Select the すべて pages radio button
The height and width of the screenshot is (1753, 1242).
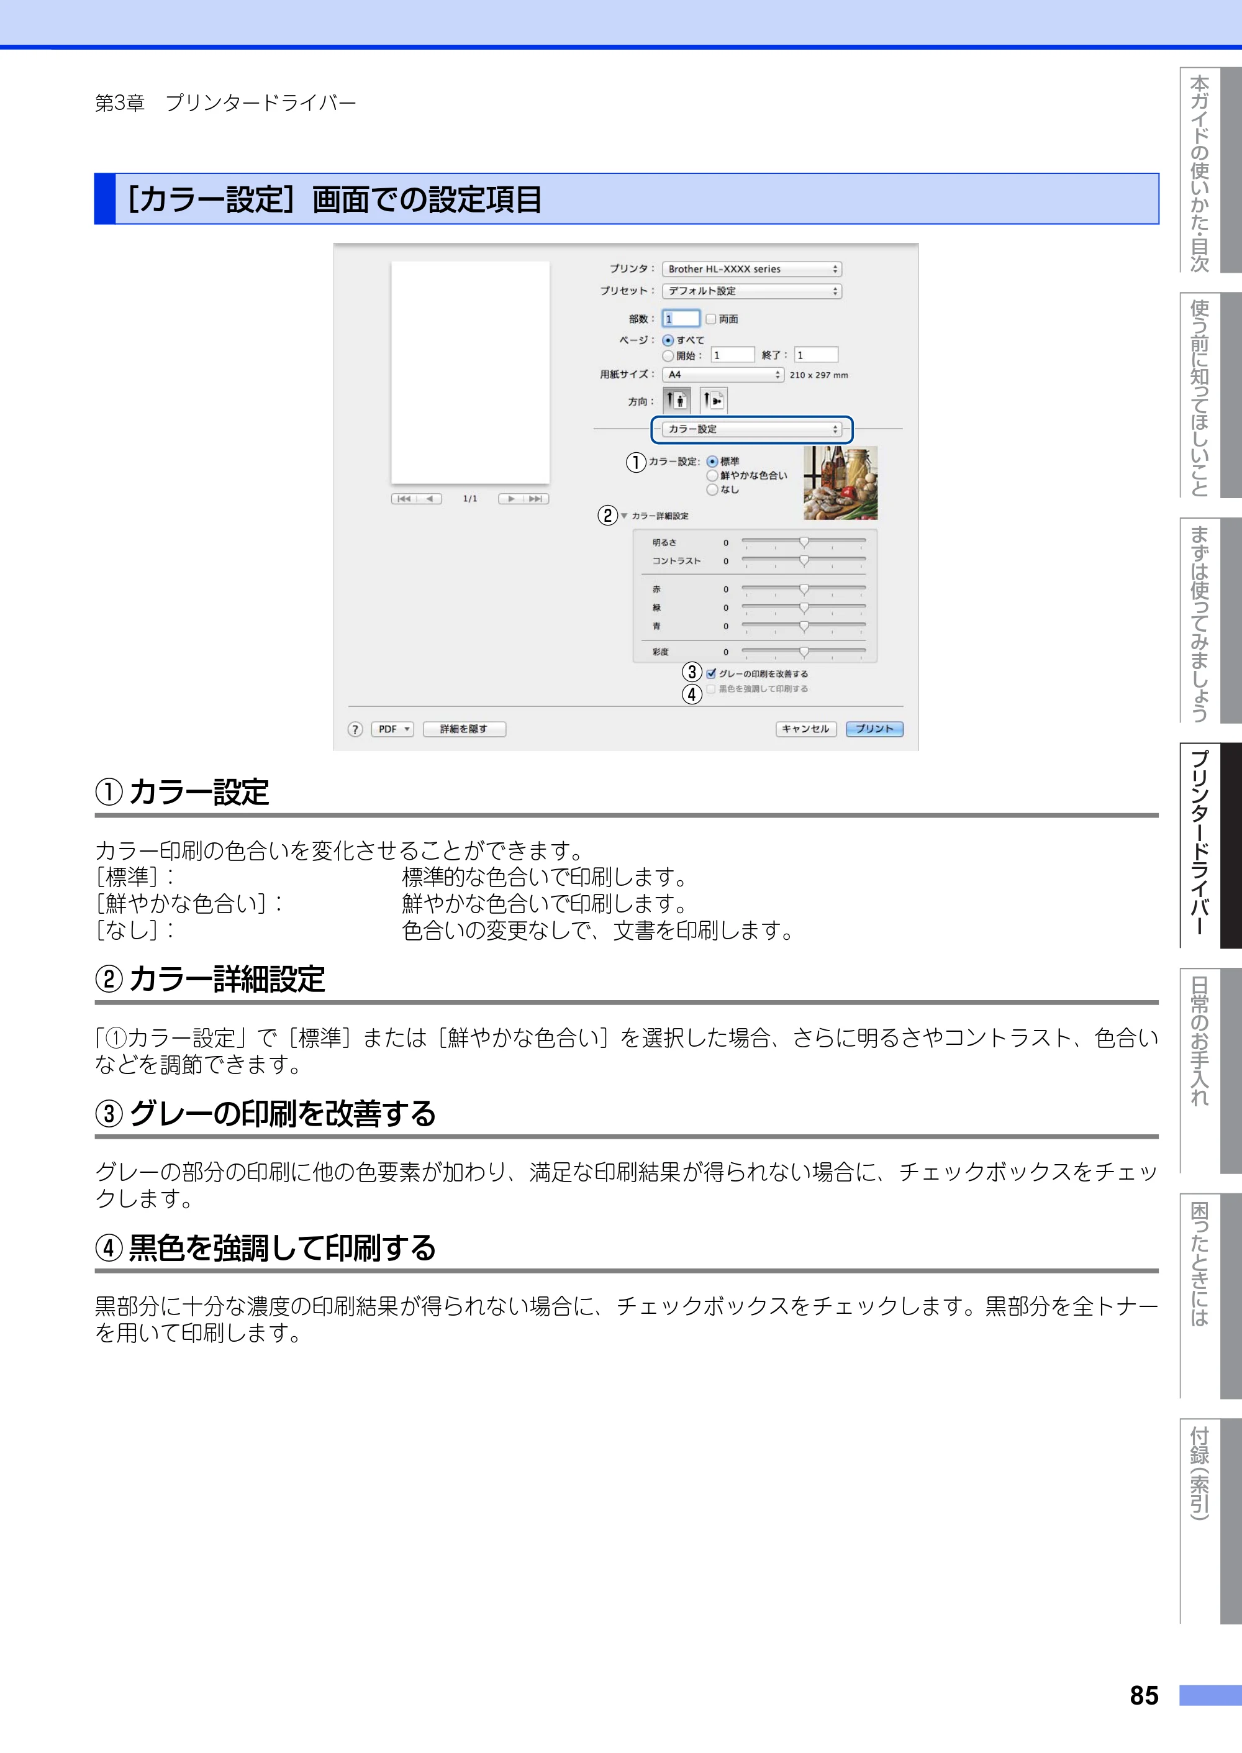point(668,340)
